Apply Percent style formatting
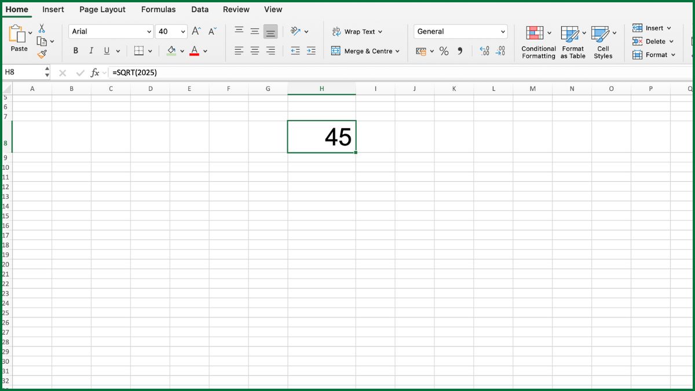 [444, 51]
